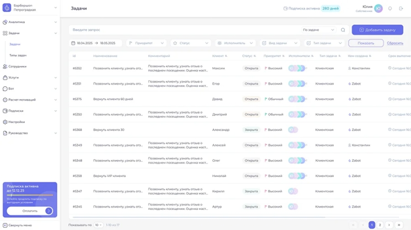Screen dimensions: 411x230
Task: Open Аналитика from the sidebar icon
Action: [5, 22]
